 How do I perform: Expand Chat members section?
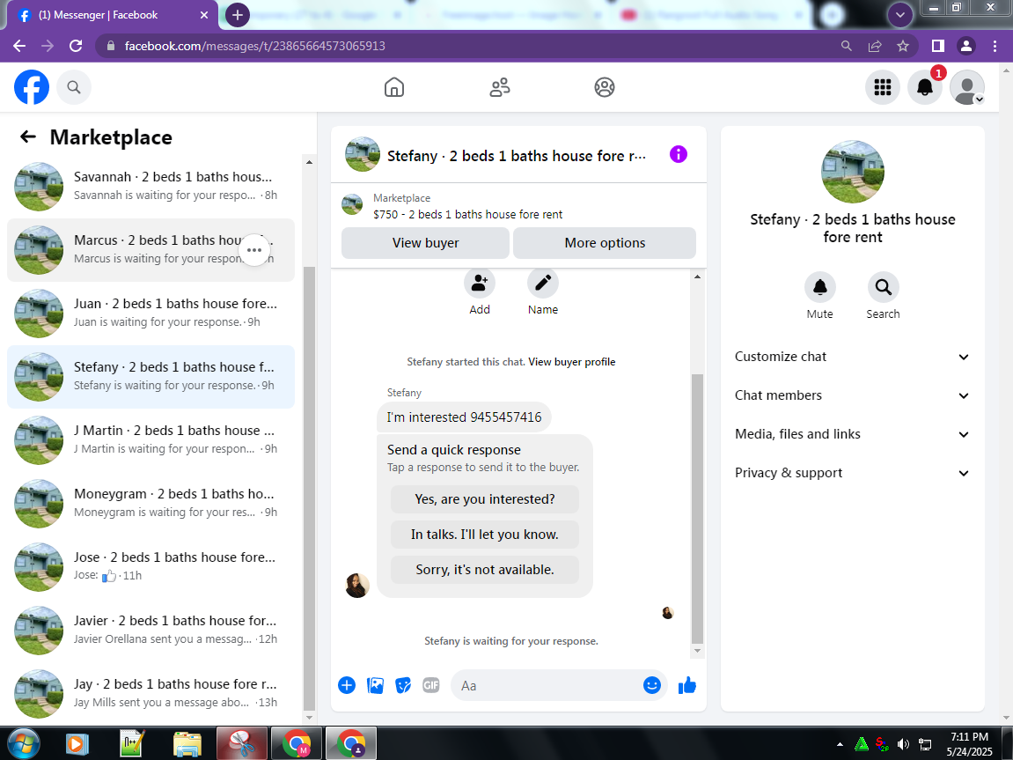(852, 395)
